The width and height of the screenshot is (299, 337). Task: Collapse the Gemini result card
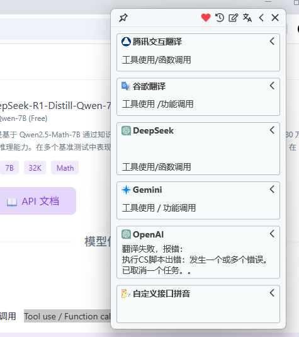click(x=272, y=190)
